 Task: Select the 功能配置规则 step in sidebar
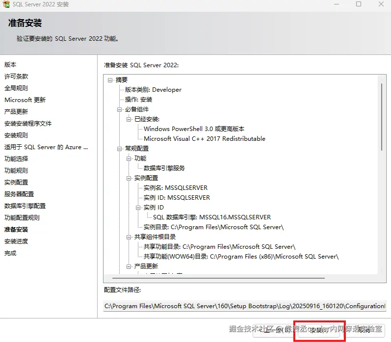(x=22, y=217)
